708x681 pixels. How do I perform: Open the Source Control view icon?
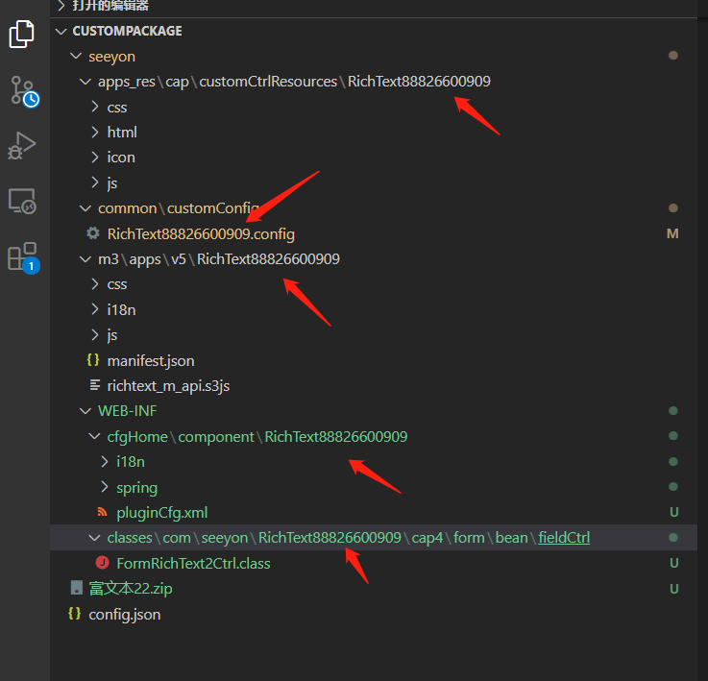point(22,90)
